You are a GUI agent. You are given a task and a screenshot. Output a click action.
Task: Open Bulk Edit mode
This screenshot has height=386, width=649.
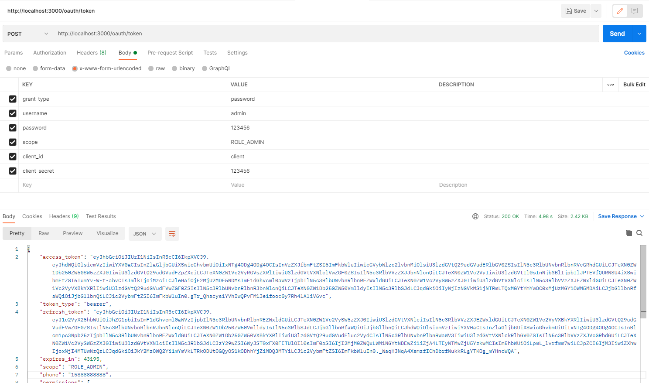[634, 85]
